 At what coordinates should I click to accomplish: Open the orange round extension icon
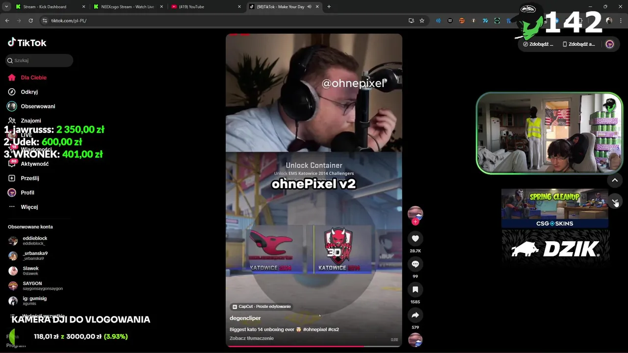point(462,21)
